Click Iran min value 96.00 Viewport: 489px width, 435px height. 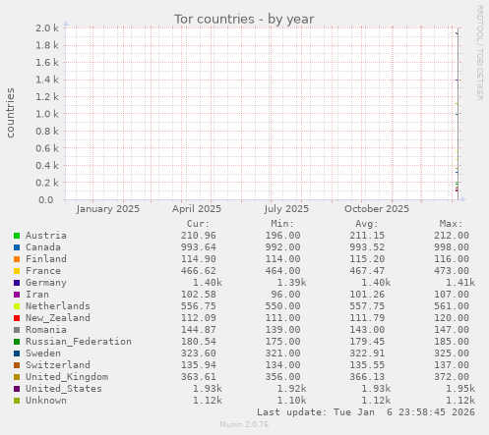coord(285,295)
